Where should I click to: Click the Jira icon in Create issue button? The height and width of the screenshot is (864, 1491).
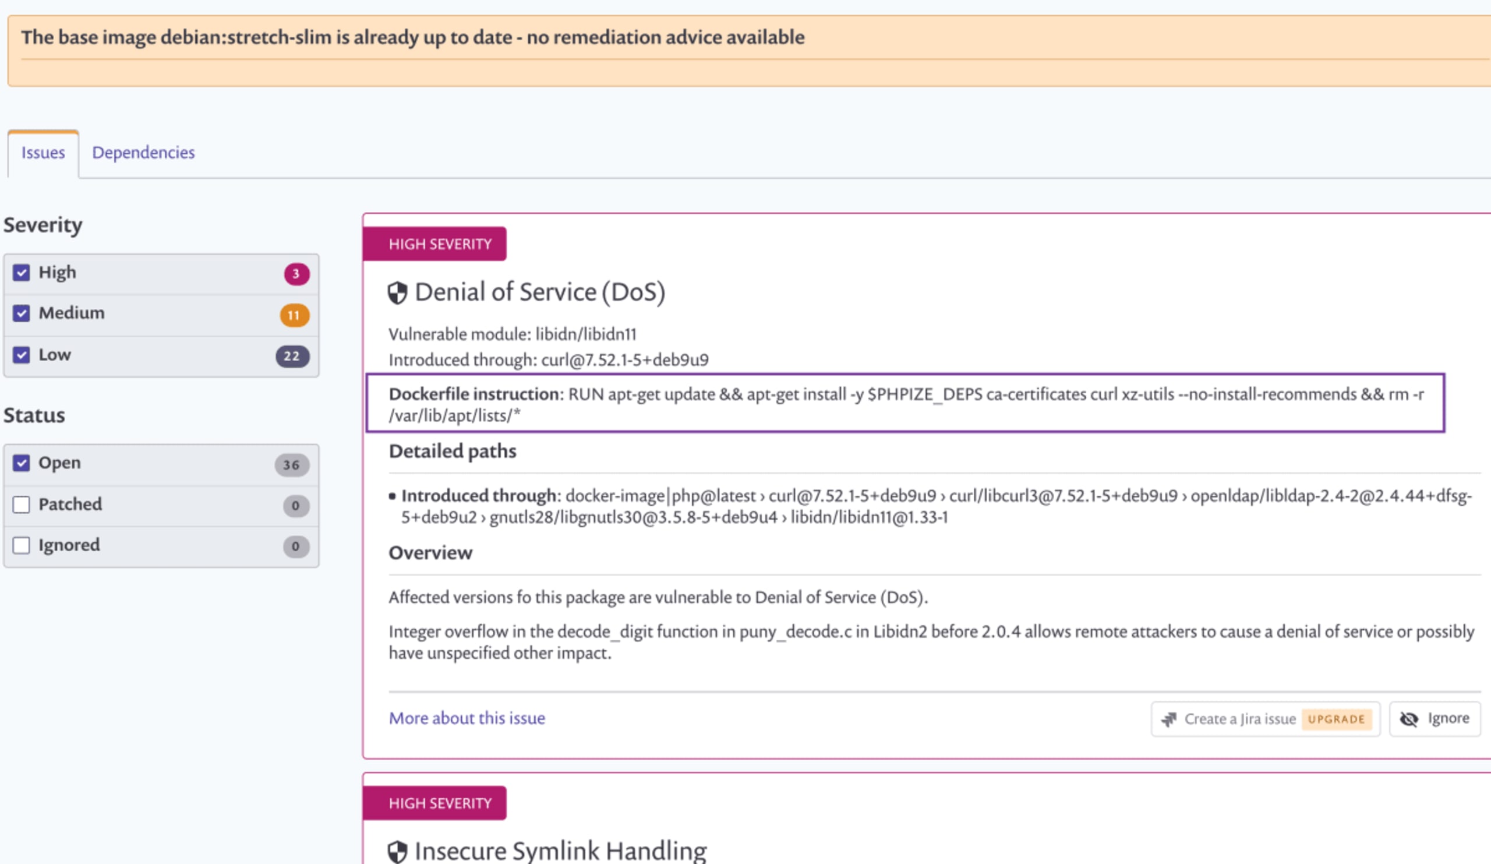coord(1168,719)
